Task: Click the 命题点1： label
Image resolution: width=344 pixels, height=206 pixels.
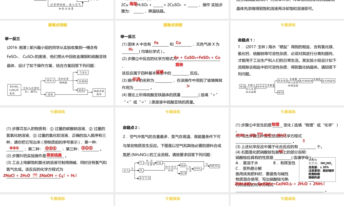Action: click(x=246, y=40)
